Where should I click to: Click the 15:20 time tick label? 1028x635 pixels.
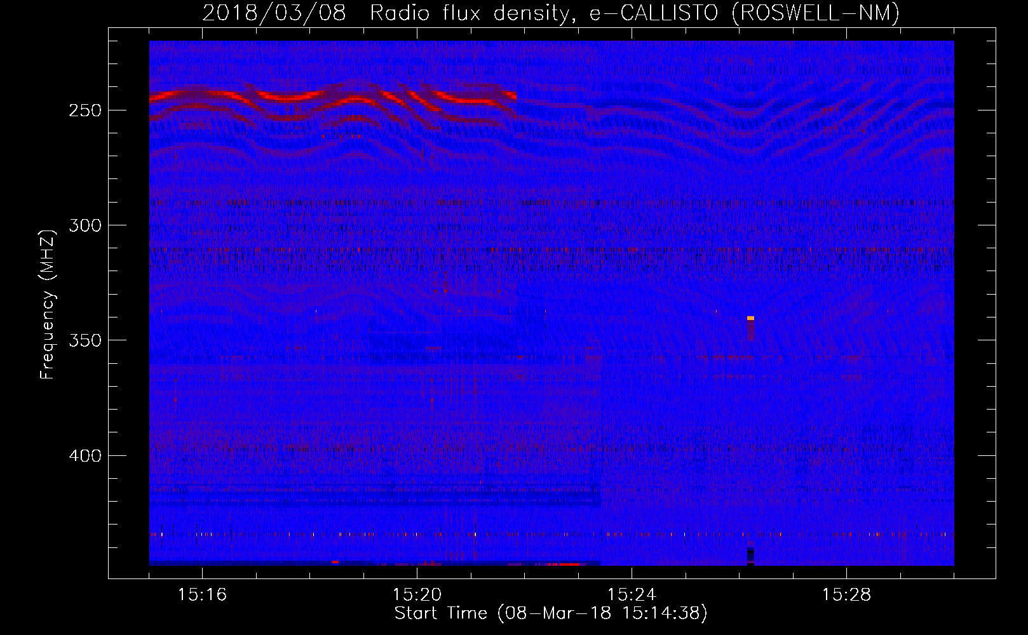417,595
